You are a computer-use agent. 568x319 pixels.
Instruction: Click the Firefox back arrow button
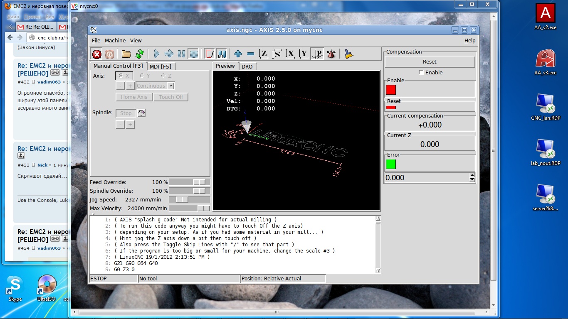point(10,37)
